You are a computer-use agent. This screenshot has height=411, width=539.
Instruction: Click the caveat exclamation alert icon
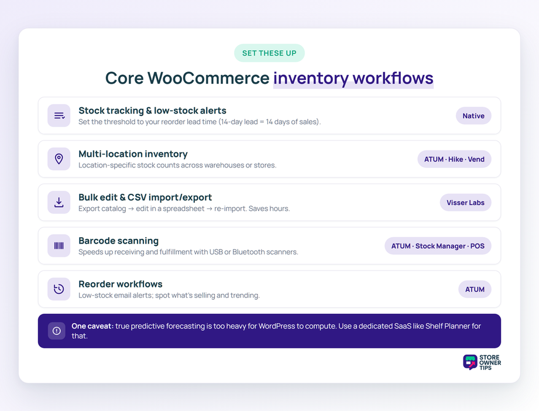(57, 331)
